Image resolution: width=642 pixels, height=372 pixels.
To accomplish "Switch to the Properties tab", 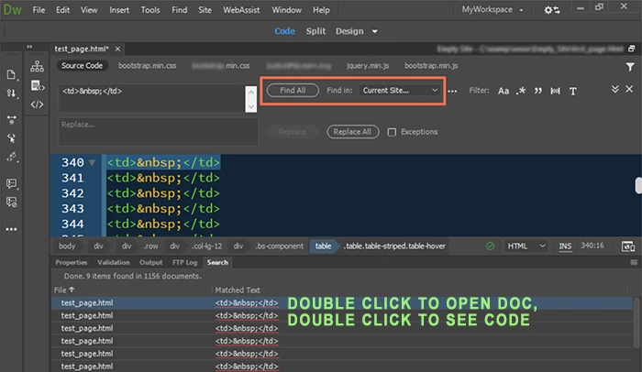I will [72, 262].
